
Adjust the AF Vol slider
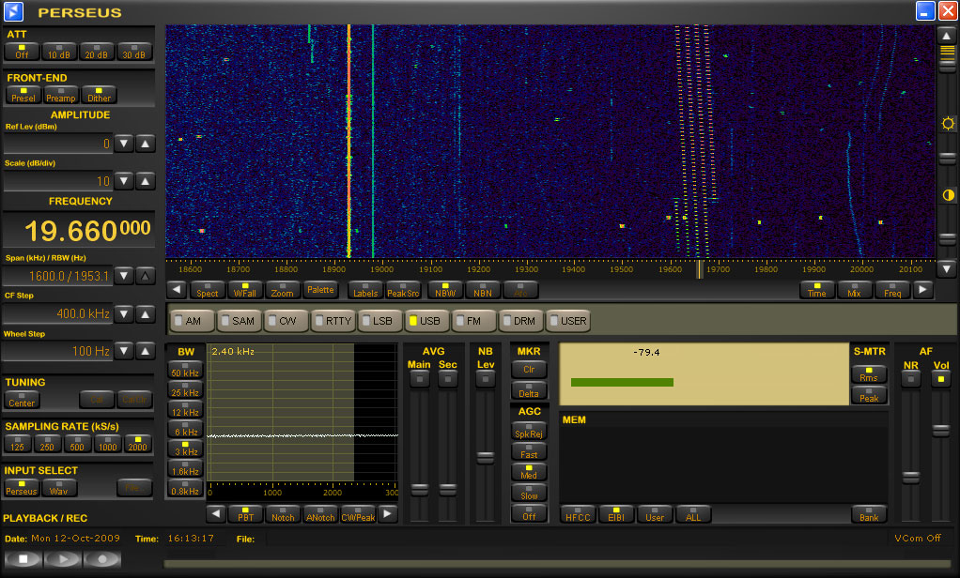(x=941, y=432)
